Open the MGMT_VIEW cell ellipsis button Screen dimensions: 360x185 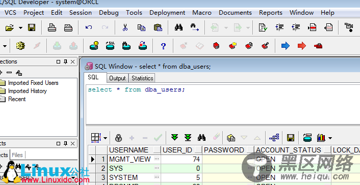(157, 159)
